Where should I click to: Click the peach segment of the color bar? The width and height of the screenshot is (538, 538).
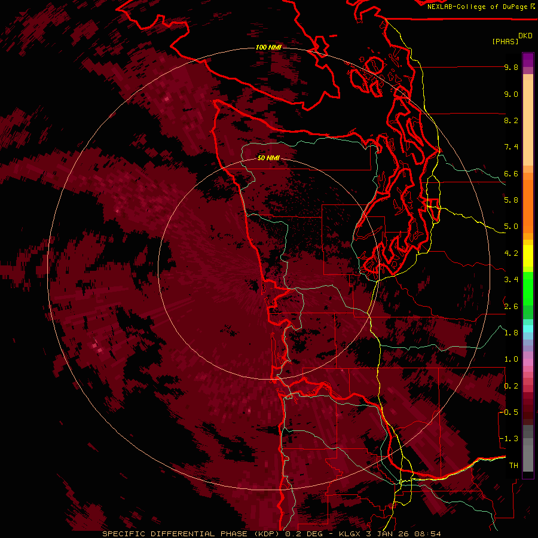pos(528,122)
